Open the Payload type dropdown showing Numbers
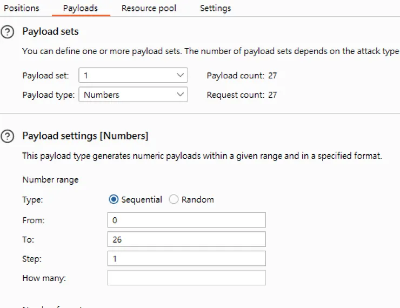The height and width of the screenshot is (308, 400). [x=133, y=95]
